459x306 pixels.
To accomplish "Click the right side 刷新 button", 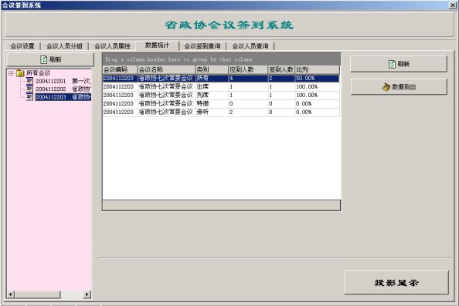I will pos(399,64).
